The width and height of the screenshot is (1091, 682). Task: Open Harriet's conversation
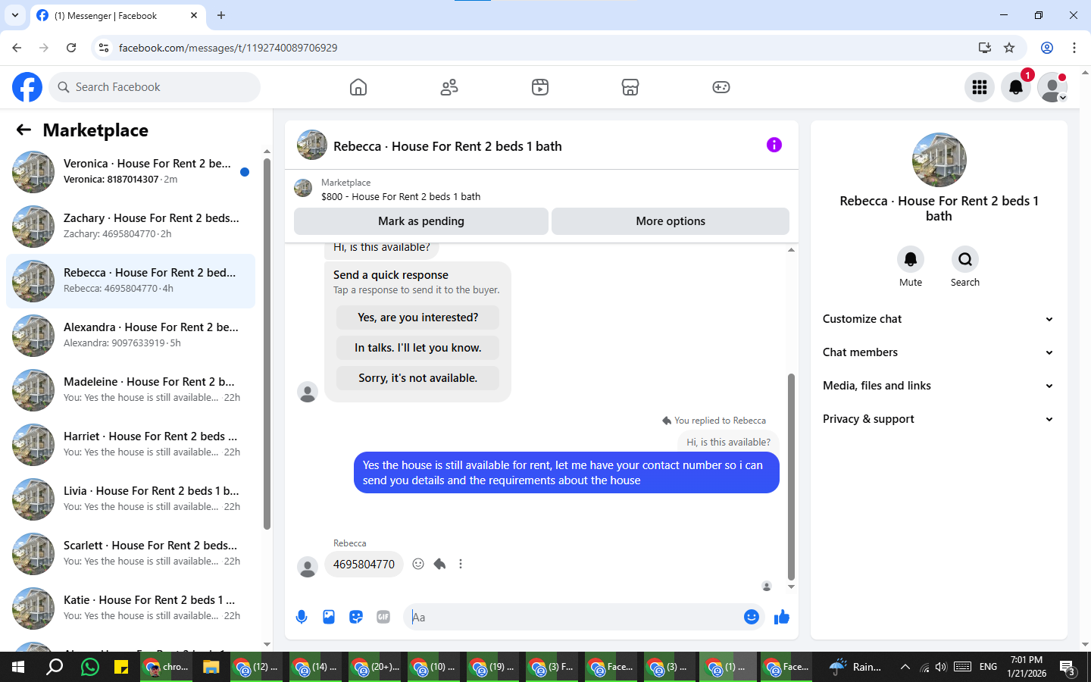131,445
